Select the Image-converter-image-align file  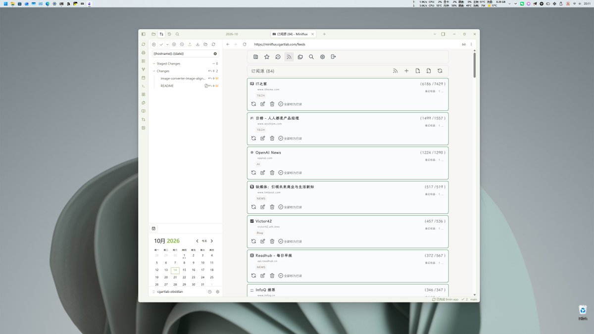(183, 79)
